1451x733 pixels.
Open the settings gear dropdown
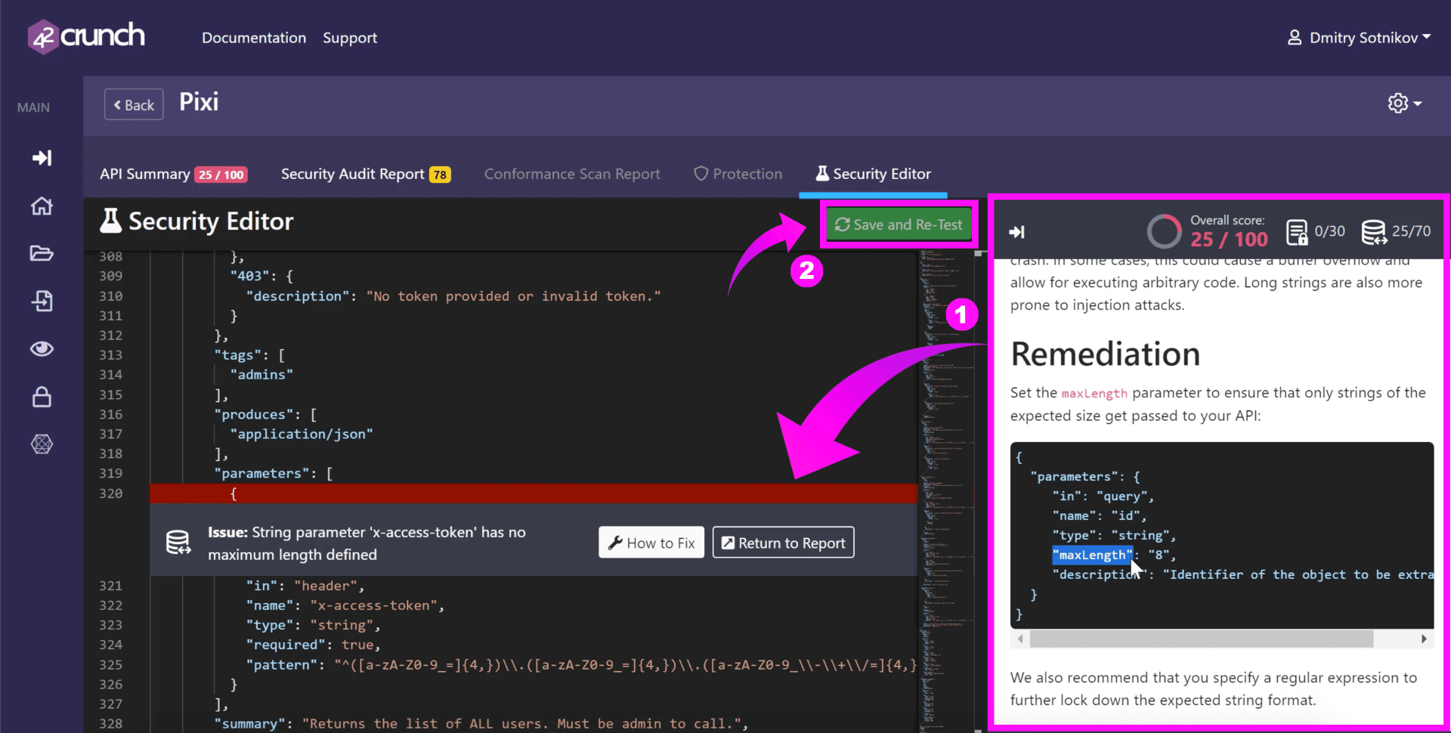coord(1404,103)
